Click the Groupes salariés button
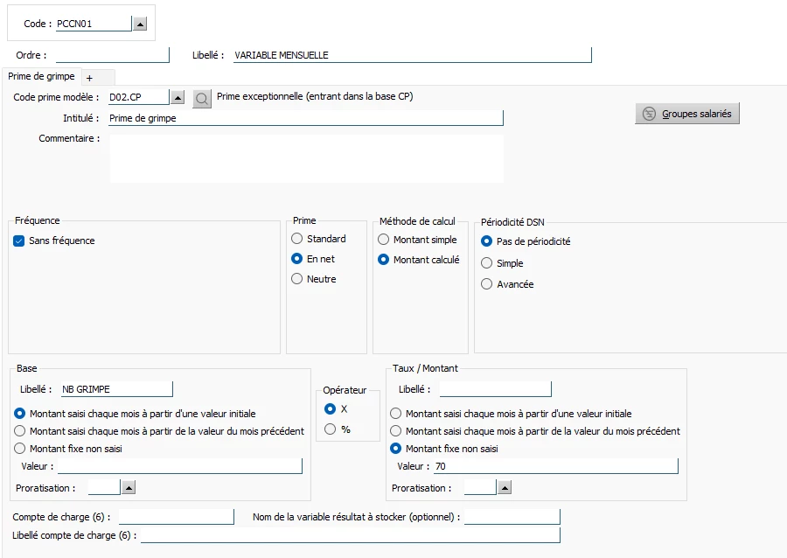This screenshot has height=558, width=787. [687, 114]
